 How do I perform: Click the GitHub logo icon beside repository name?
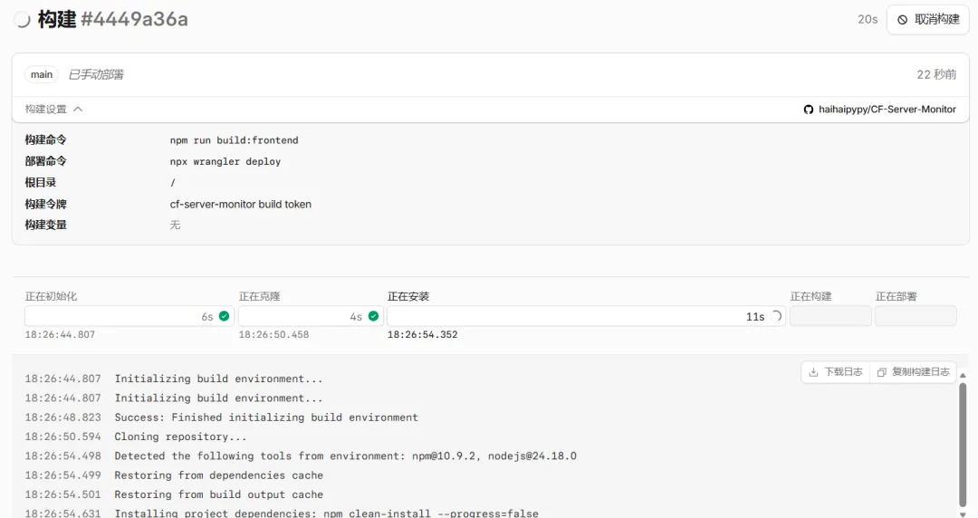click(x=809, y=110)
